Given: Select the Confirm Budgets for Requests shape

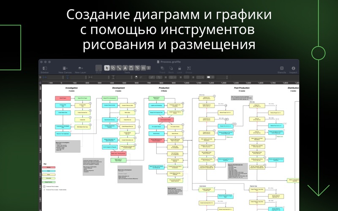Looking at the screenshot, I should tap(110, 147).
